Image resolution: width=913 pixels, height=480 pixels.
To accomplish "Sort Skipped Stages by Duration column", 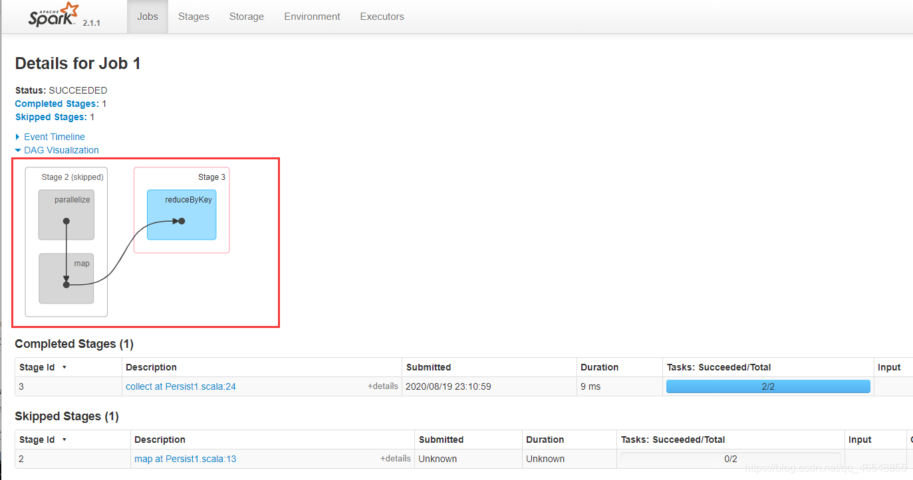I will pos(569,440).
